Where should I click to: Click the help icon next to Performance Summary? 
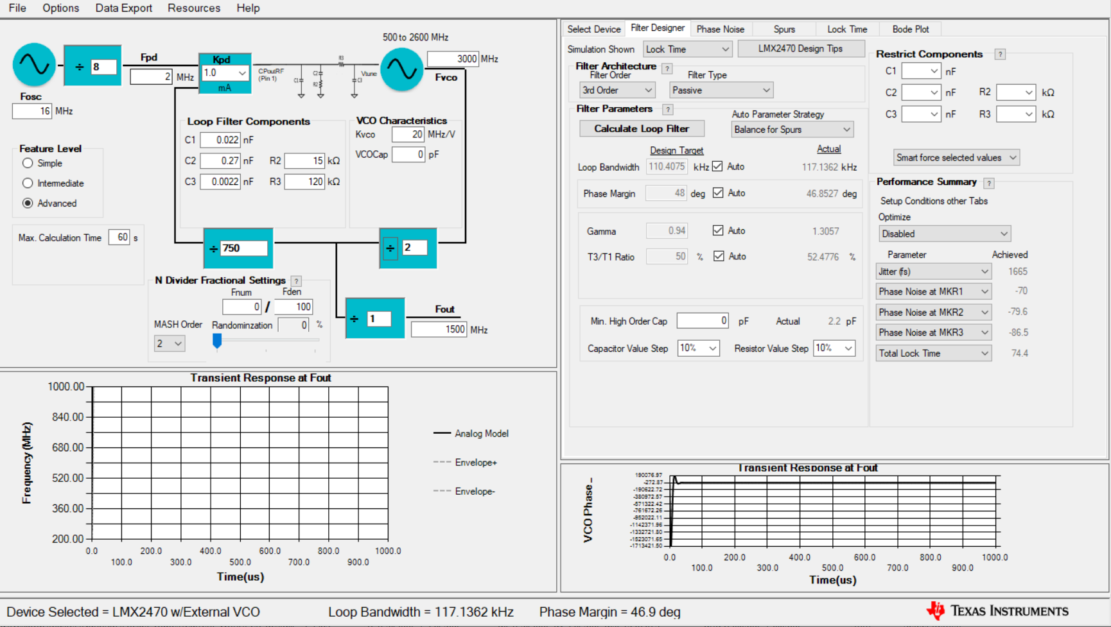point(989,183)
